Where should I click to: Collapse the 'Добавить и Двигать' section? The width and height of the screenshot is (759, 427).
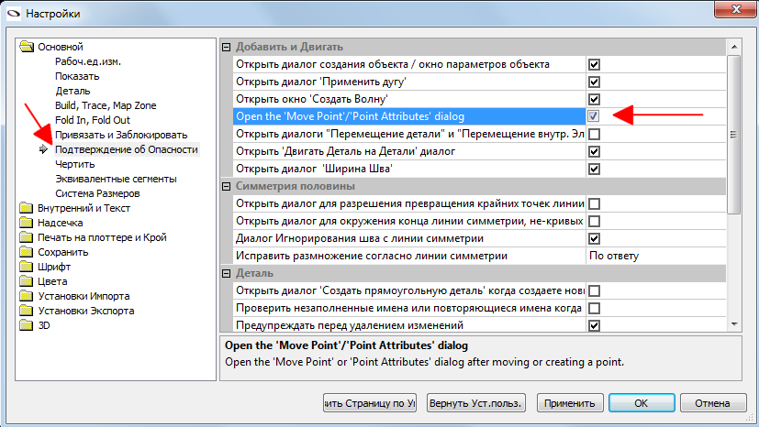228,47
